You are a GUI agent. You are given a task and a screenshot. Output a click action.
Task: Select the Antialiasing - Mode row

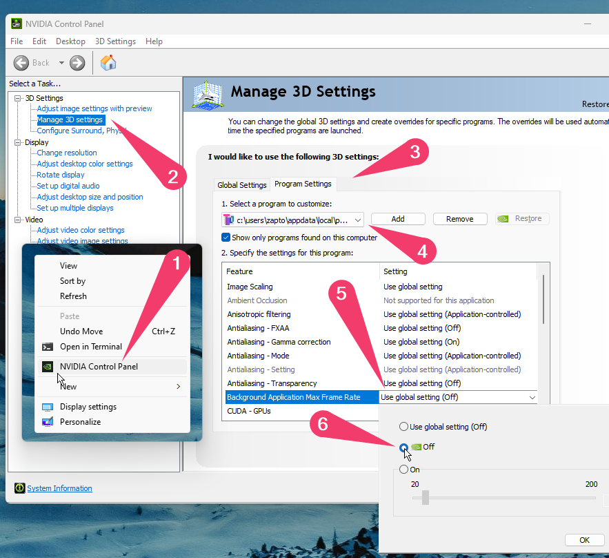pos(381,356)
